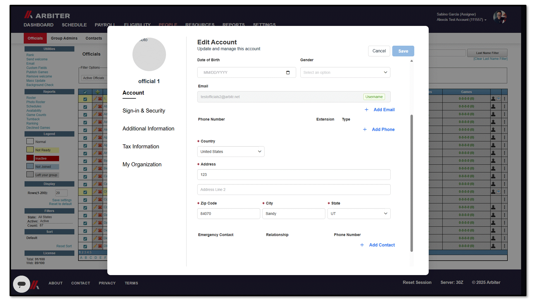The height and width of the screenshot is (301, 536).
Task: Open the Tax Information section
Action: pyautogui.click(x=141, y=147)
